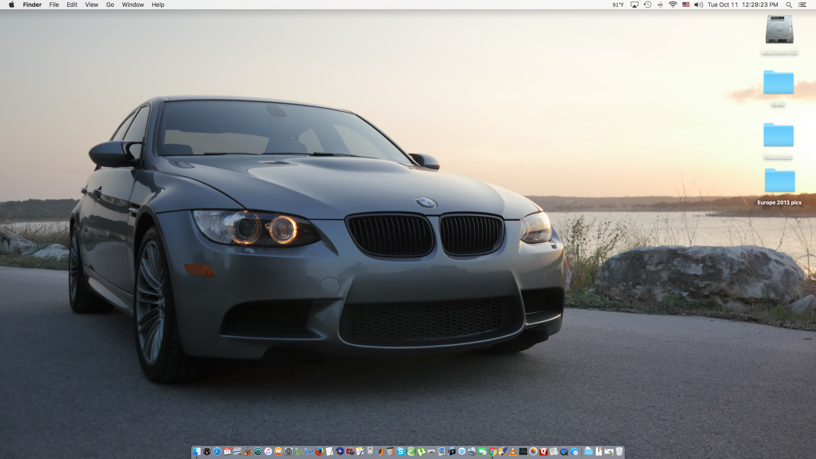Image resolution: width=816 pixels, height=459 pixels.
Task: Open MATLAB from the Dock
Action: coord(380,451)
